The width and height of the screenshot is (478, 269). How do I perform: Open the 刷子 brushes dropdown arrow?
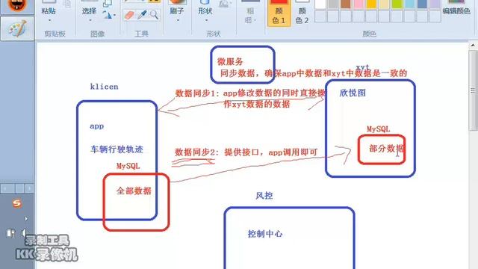178,20
